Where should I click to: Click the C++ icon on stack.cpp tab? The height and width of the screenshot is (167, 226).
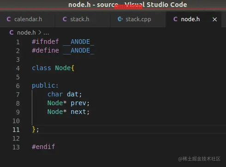tap(120, 19)
